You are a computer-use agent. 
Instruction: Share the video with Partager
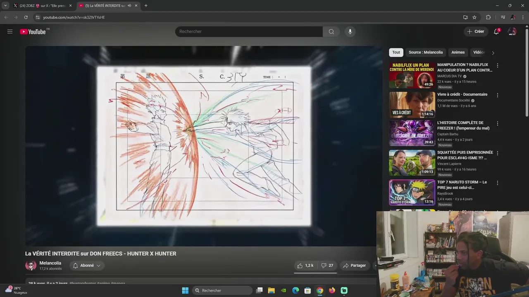pos(355,266)
